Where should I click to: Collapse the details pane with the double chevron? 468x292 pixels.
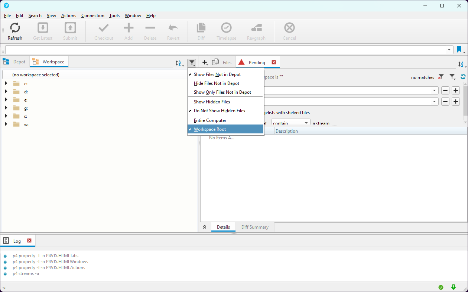205,227
